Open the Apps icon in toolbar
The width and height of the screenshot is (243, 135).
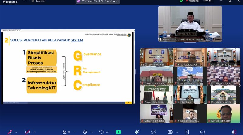[154, 132]
